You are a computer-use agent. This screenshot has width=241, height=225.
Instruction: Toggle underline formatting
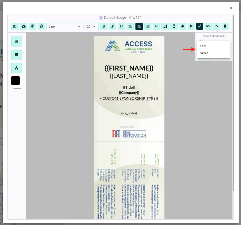pos(121,26)
